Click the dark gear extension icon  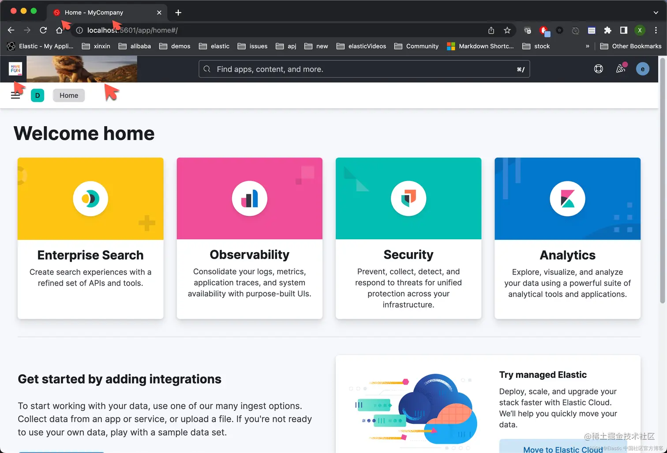pos(559,30)
